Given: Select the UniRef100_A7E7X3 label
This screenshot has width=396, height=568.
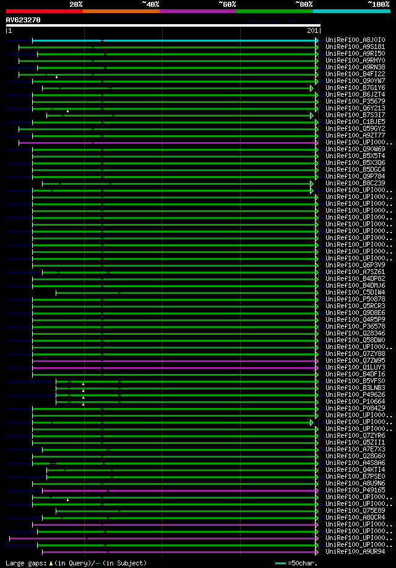Looking at the screenshot, I should tap(355, 449).
